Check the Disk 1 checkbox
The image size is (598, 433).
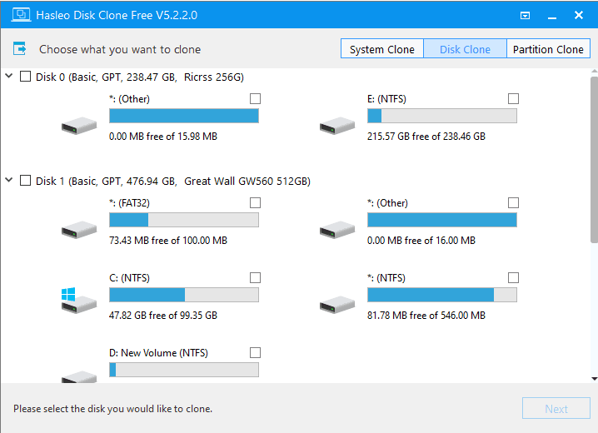point(25,181)
